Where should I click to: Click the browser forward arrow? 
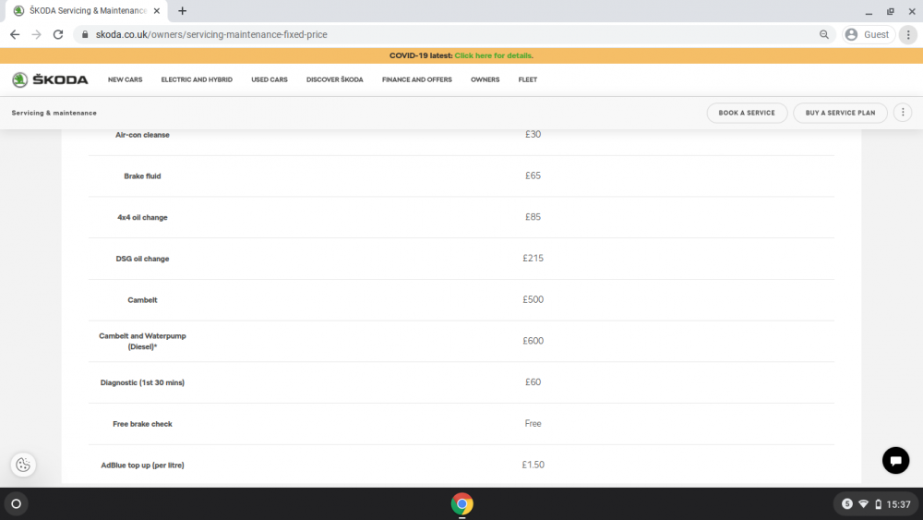click(x=37, y=35)
